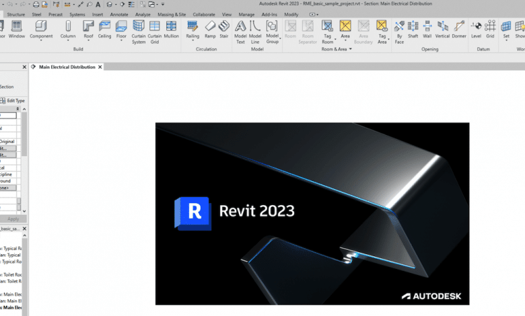
Task: Click the Edit Type button
Action: (x=13, y=100)
